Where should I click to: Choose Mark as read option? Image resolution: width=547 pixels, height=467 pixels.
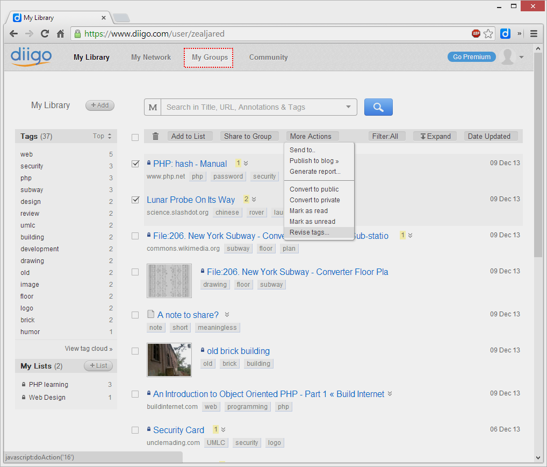(319, 211)
